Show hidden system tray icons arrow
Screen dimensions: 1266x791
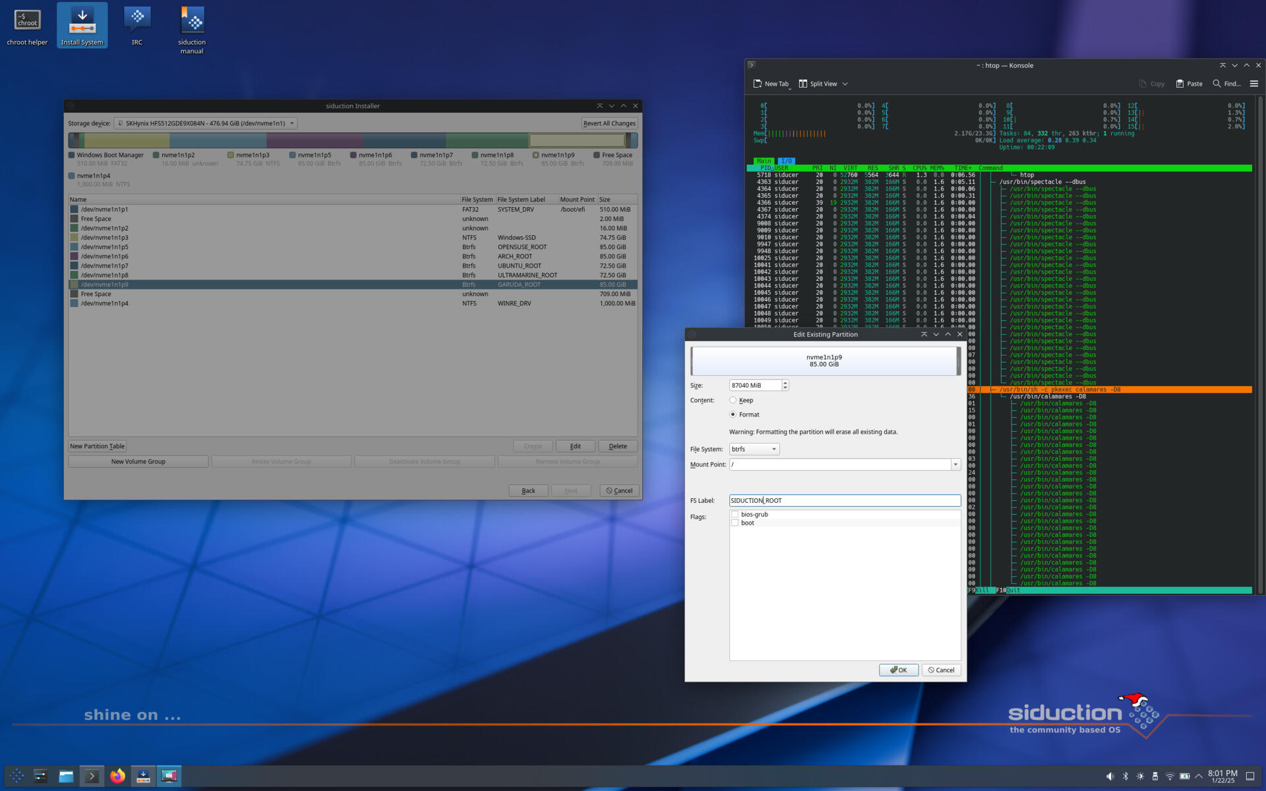pyautogui.click(x=1199, y=776)
